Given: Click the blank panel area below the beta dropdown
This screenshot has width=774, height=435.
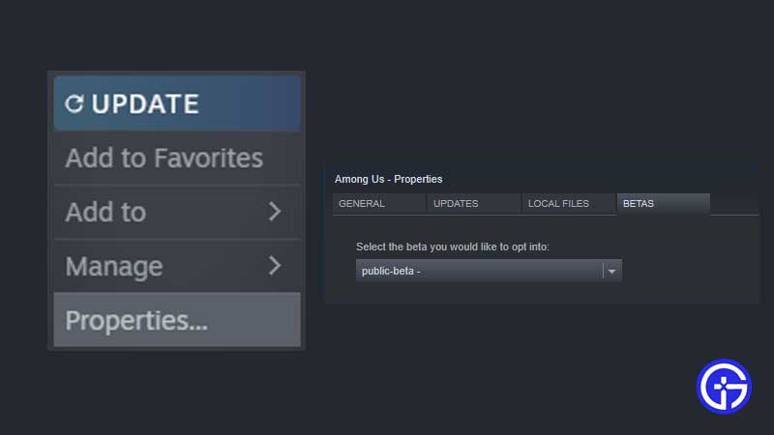Looking at the screenshot, I should [542, 294].
